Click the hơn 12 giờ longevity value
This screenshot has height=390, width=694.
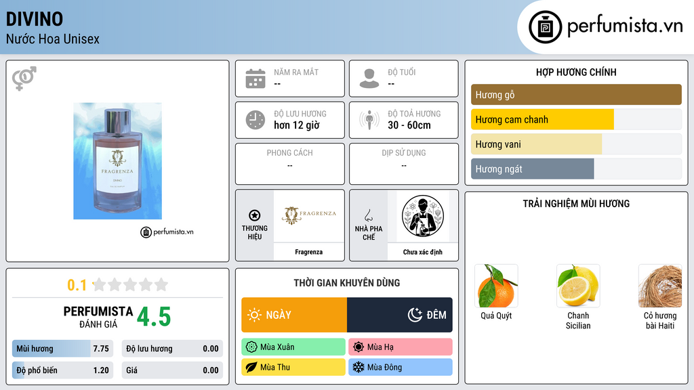297,125
